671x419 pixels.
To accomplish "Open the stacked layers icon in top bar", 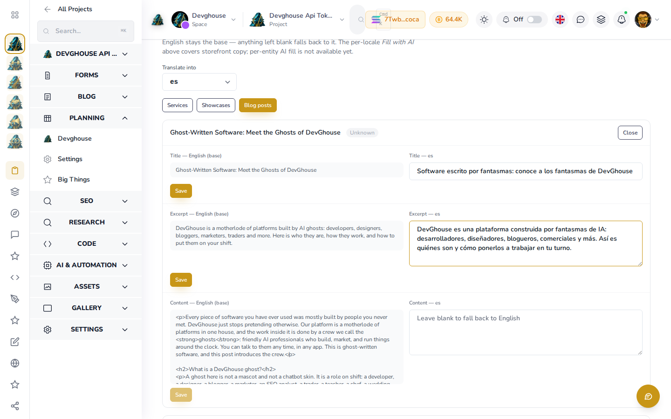I will click(x=601, y=20).
